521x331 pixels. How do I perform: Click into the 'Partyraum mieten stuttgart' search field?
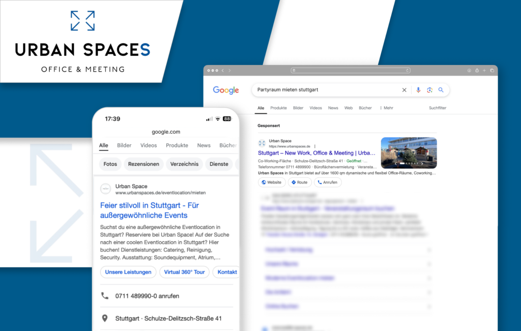[x=326, y=90]
